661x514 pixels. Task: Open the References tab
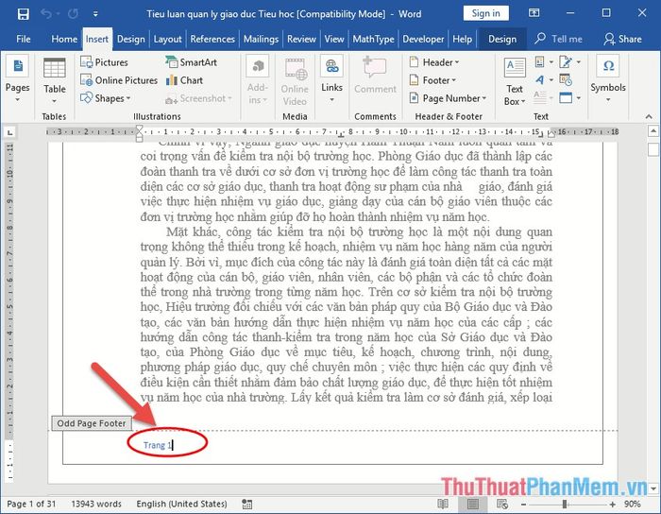click(212, 40)
